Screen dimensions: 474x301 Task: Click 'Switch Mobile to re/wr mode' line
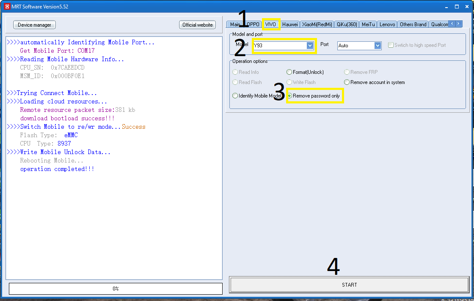coord(76,127)
